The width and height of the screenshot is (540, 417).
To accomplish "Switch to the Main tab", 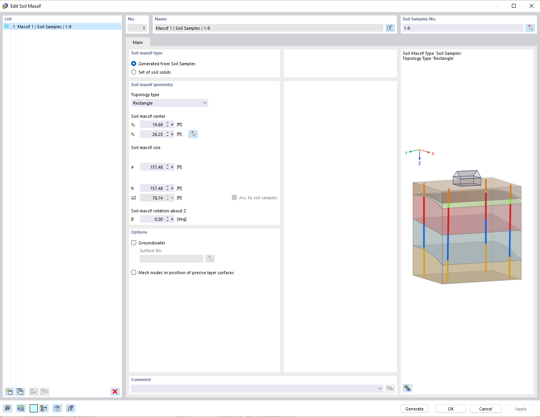I will pyautogui.click(x=138, y=42).
